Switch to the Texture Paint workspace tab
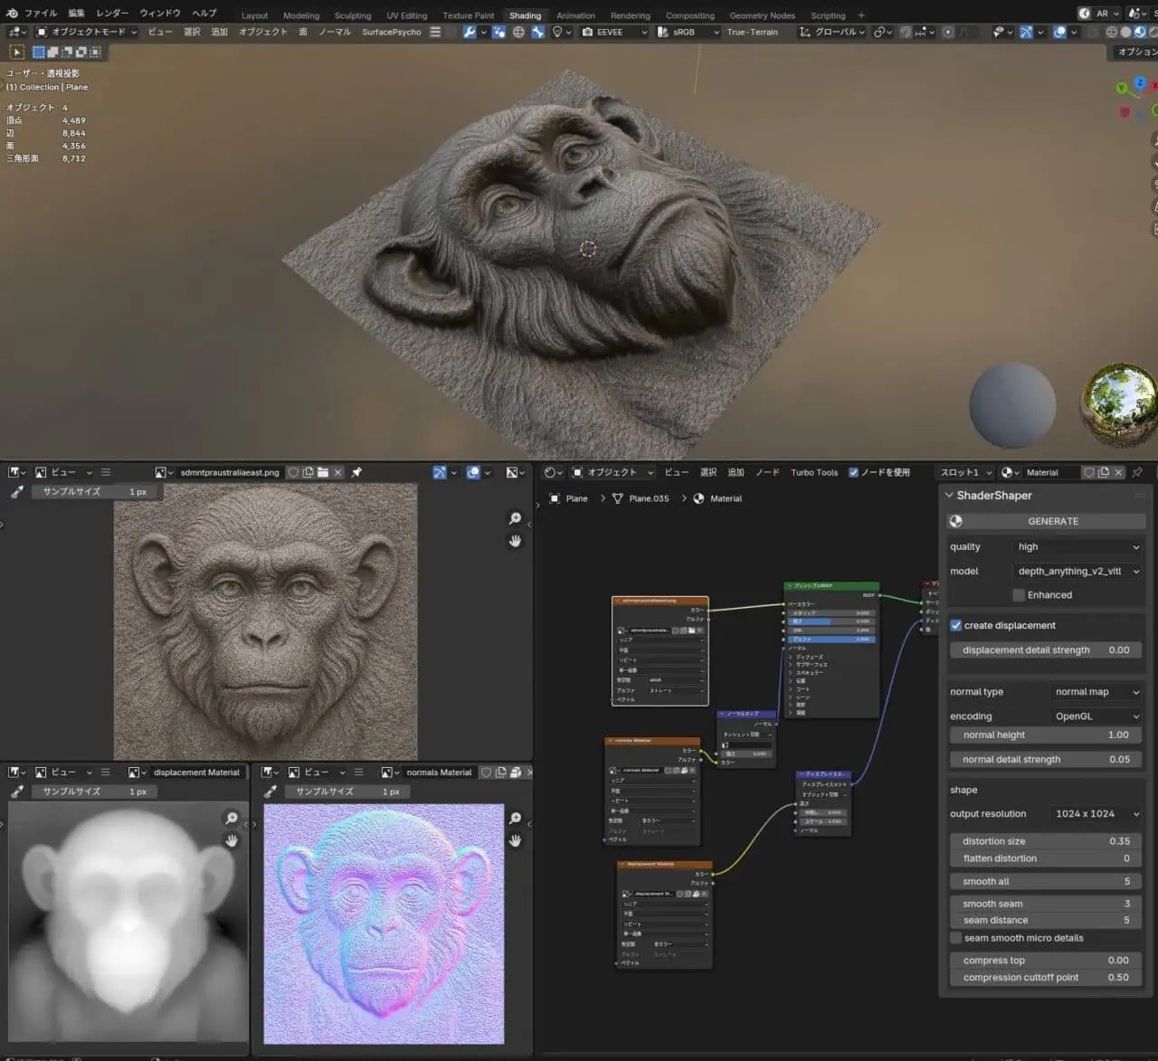The width and height of the screenshot is (1158, 1061). (468, 15)
